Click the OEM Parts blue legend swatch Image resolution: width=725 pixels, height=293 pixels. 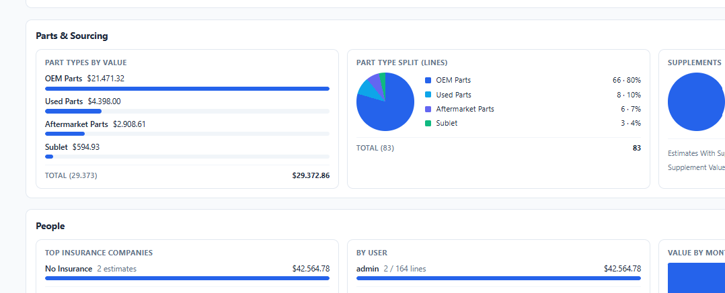pos(428,81)
